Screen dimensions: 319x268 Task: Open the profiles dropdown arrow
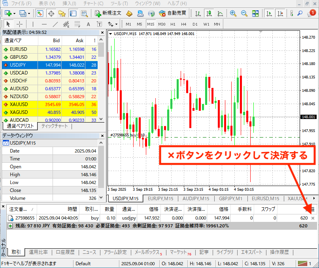point(29,13)
